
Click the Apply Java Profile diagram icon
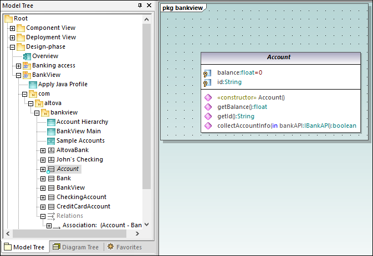[x=33, y=85]
